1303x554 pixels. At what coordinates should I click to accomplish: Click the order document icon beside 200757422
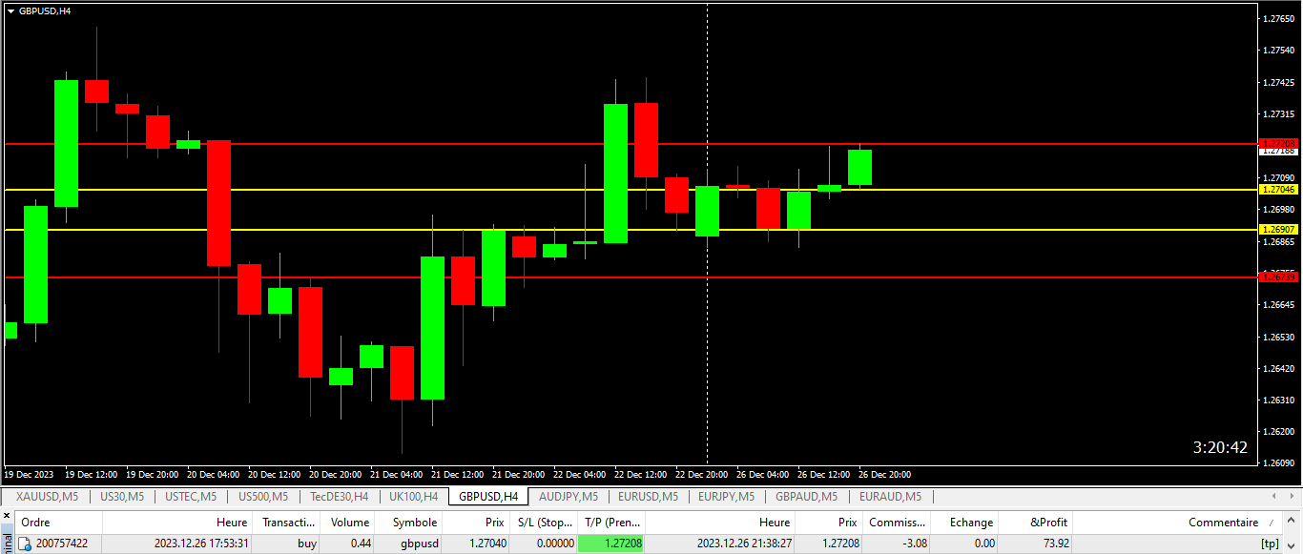click(25, 544)
